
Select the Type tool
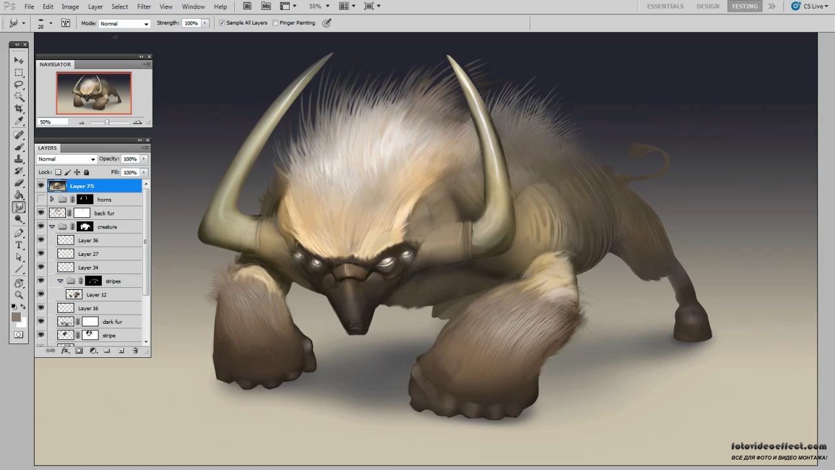point(19,245)
